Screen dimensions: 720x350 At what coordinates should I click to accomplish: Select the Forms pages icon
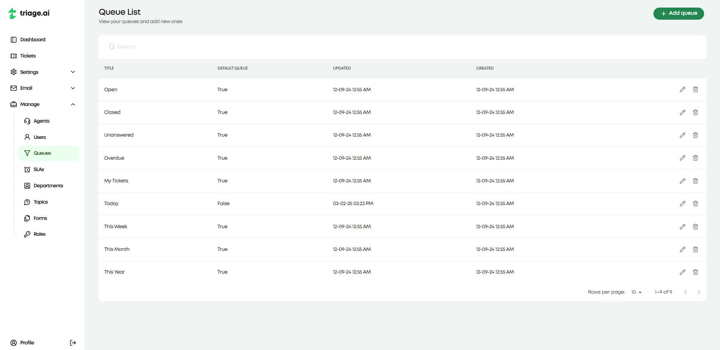(x=27, y=218)
